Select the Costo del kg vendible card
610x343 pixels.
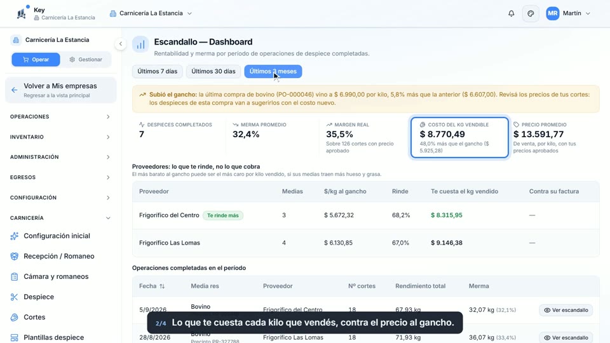[459, 138]
